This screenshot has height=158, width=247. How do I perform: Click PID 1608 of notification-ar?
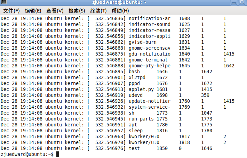184,18
